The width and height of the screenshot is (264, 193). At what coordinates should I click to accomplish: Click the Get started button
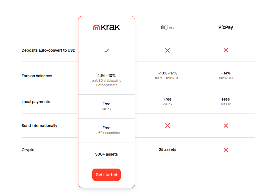coord(106,175)
